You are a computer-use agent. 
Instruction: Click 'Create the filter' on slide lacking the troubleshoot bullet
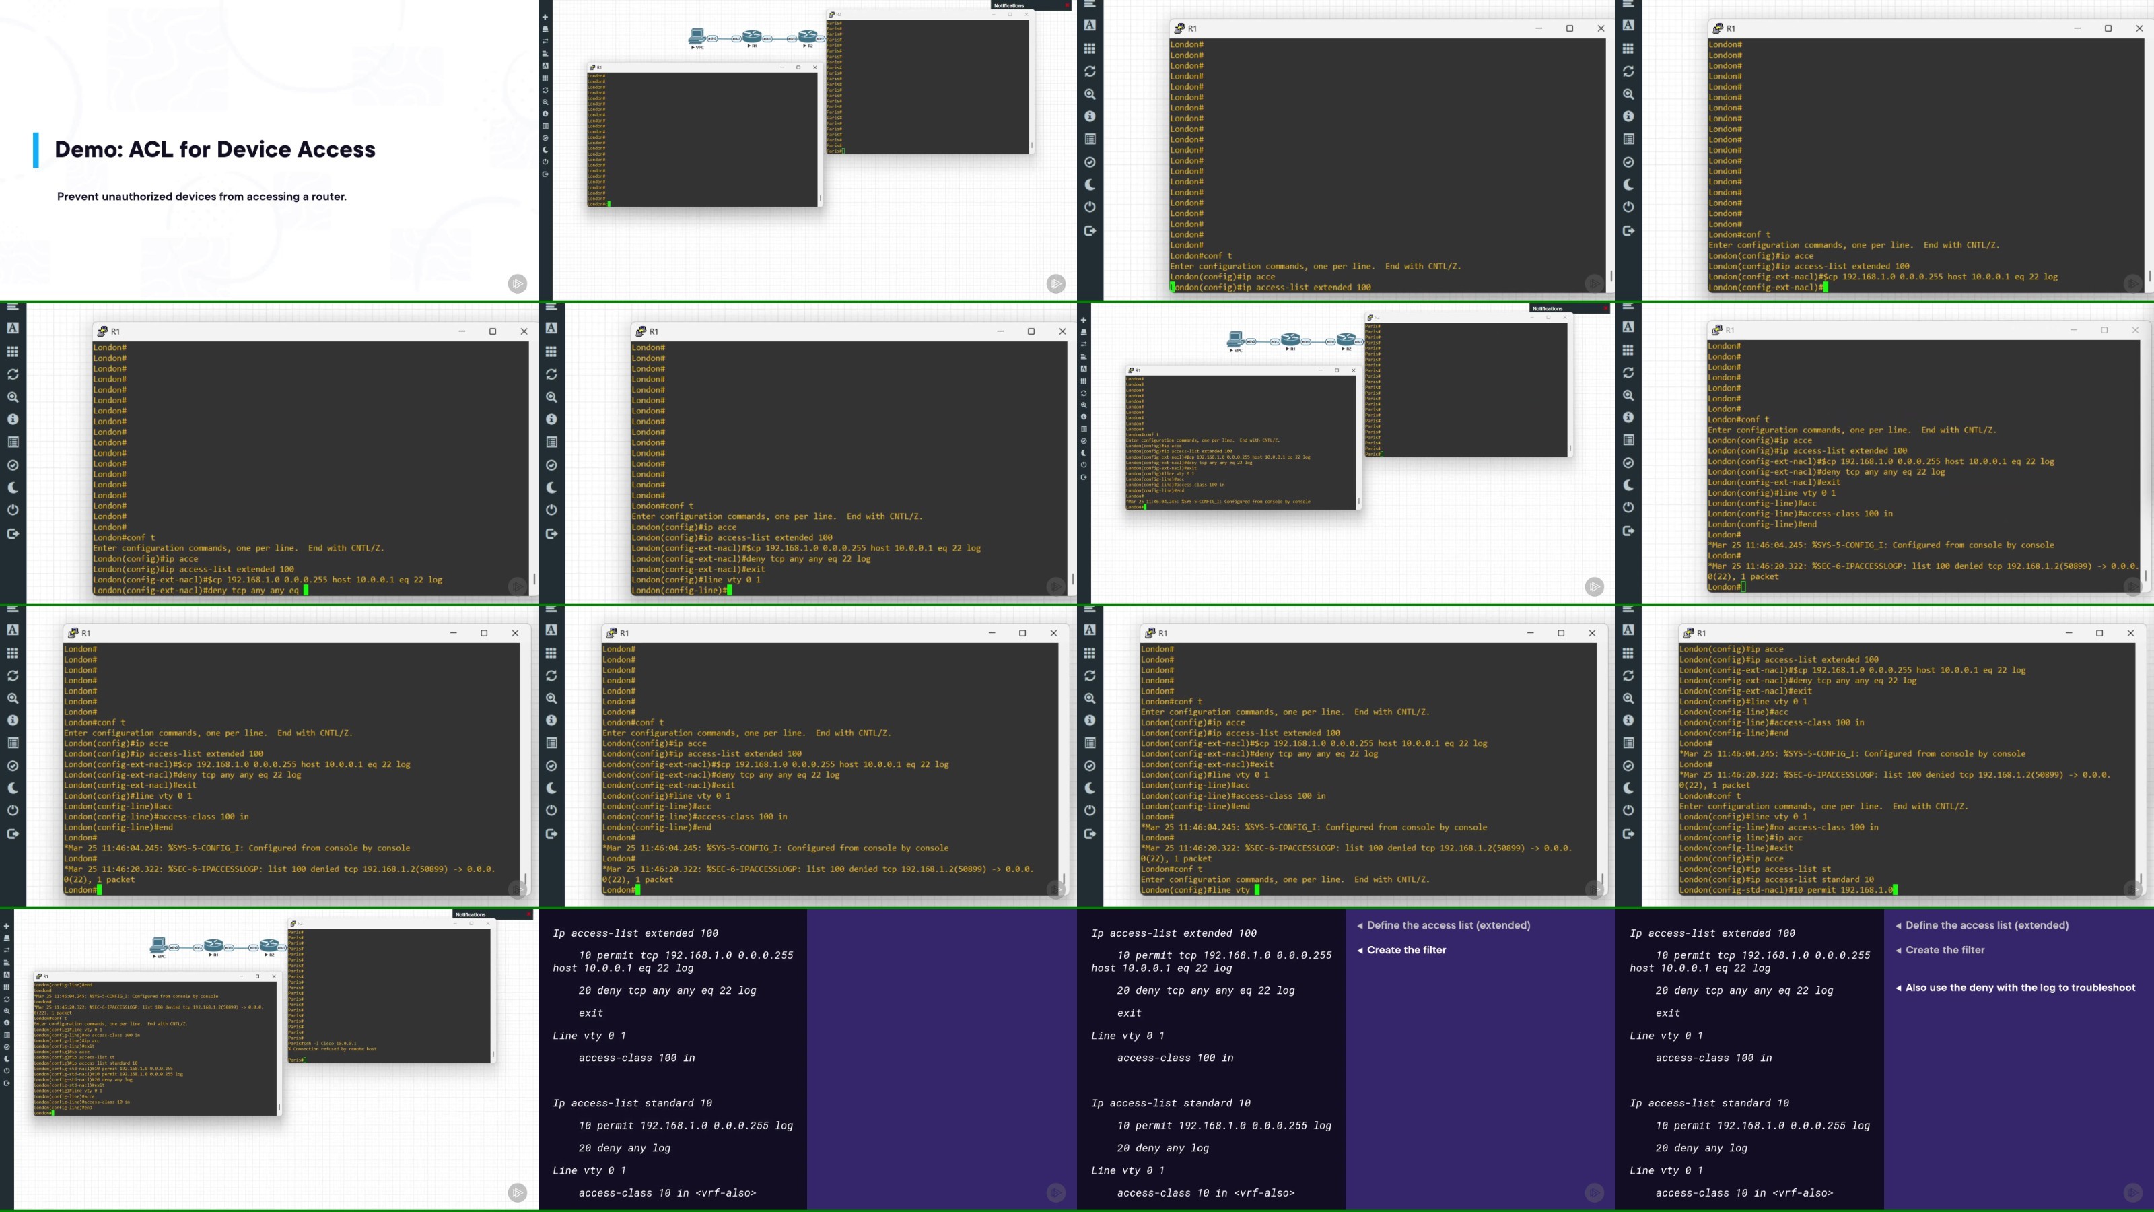pos(1406,950)
